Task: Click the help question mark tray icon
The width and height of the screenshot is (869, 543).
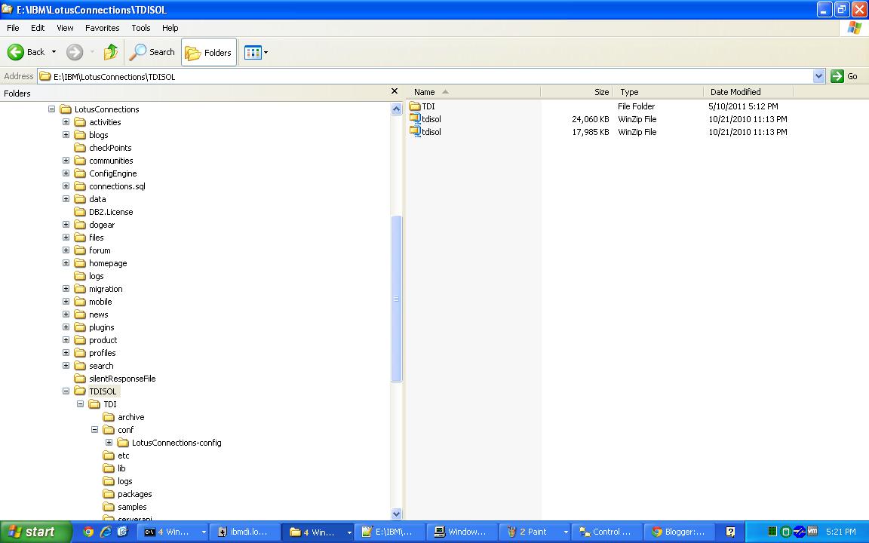Action: click(x=730, y=532)
